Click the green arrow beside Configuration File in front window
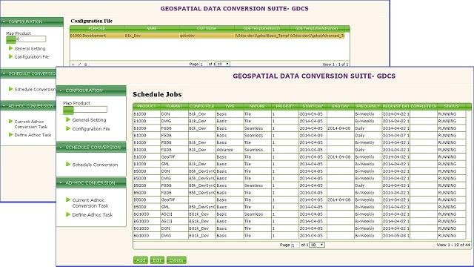The width and height of the screenshot is (474, 267). 68,128
